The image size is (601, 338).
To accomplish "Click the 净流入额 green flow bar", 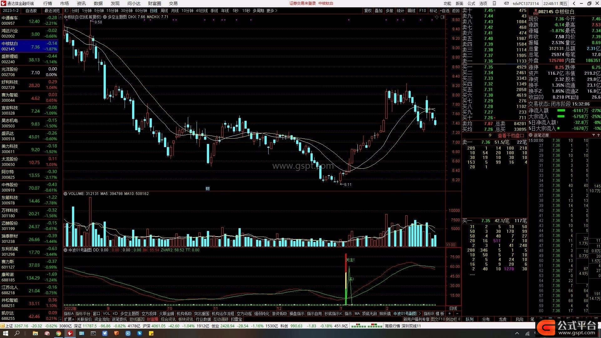I will 561,110.
